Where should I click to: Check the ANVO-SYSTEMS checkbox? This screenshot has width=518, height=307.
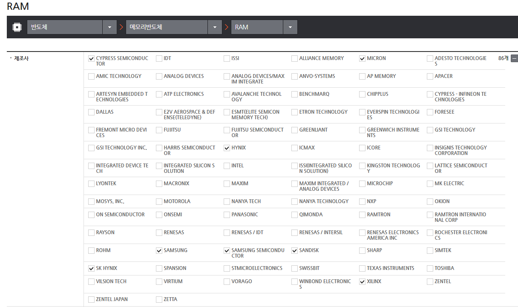(294, 76)
